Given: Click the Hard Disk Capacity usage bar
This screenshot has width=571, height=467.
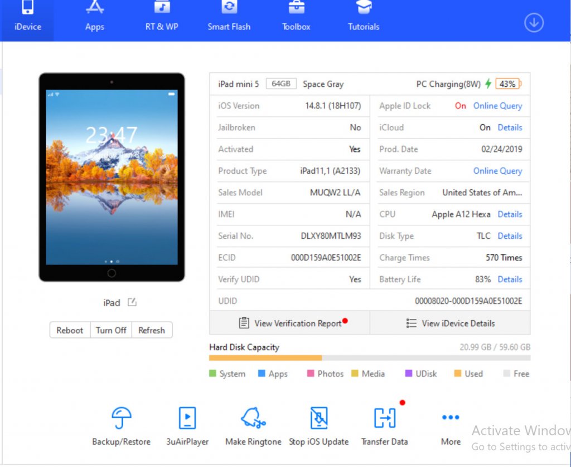Looking at the screenshot, I should 370,358.
